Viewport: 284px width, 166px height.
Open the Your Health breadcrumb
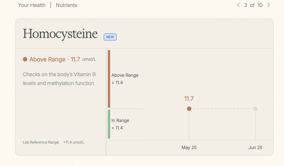tap(32, 5)
